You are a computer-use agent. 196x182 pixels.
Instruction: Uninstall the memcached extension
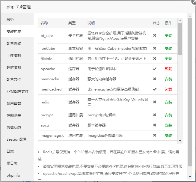pyautogui.click(x=168, y=89)
